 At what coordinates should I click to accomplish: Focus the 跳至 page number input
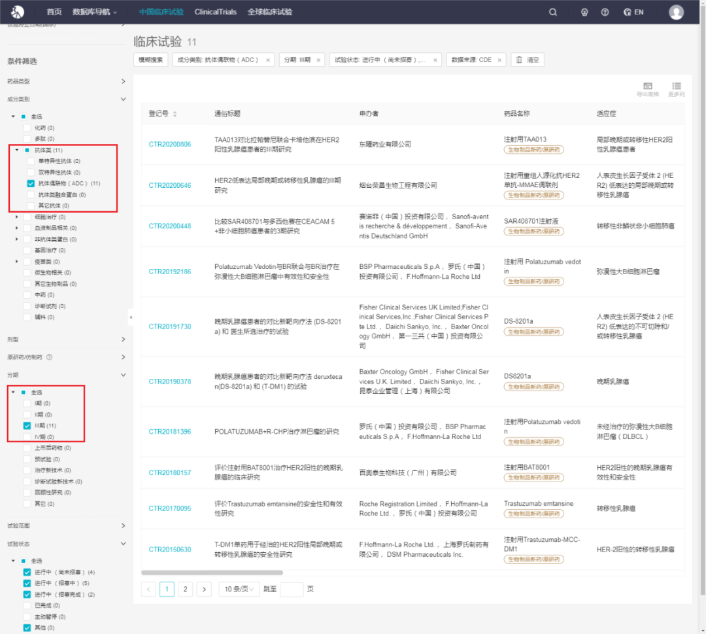pyautogui.click(x=292, y=589)
